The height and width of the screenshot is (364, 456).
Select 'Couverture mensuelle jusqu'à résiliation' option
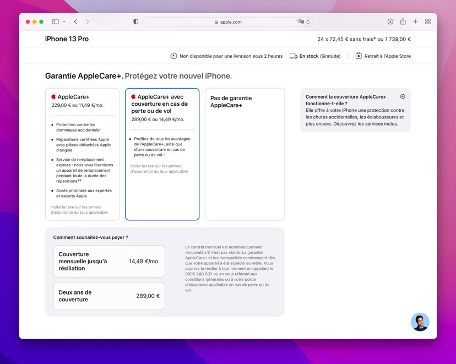tap(109, 261)
